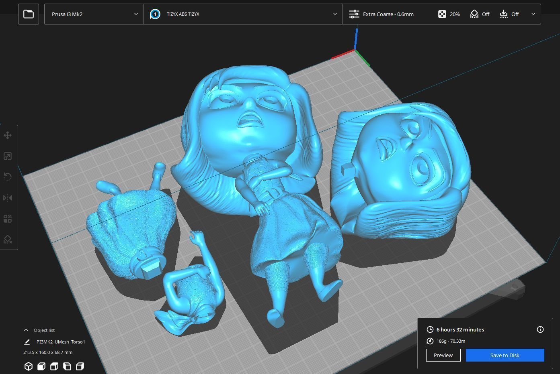Switch to top view cube
The height and width of the screenshot is (374, 560).
point(54,366)
